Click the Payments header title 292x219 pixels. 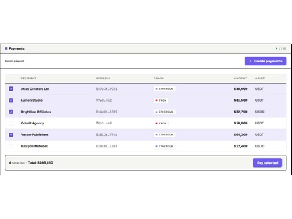tap(16, 48)
